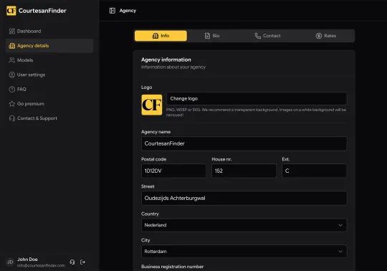The image size is (387, 271).
Task: Click the John Doe user name
Action: [x=27, y=260]
